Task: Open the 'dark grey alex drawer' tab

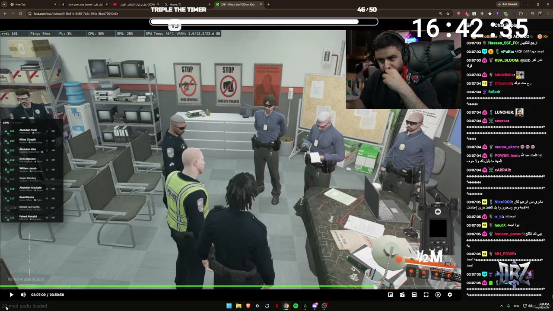Action: pos(84,4)
